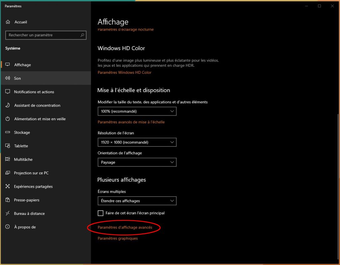Click the Assistant de concentration moon icon
The image size is (340, 265).
(8, 105)
